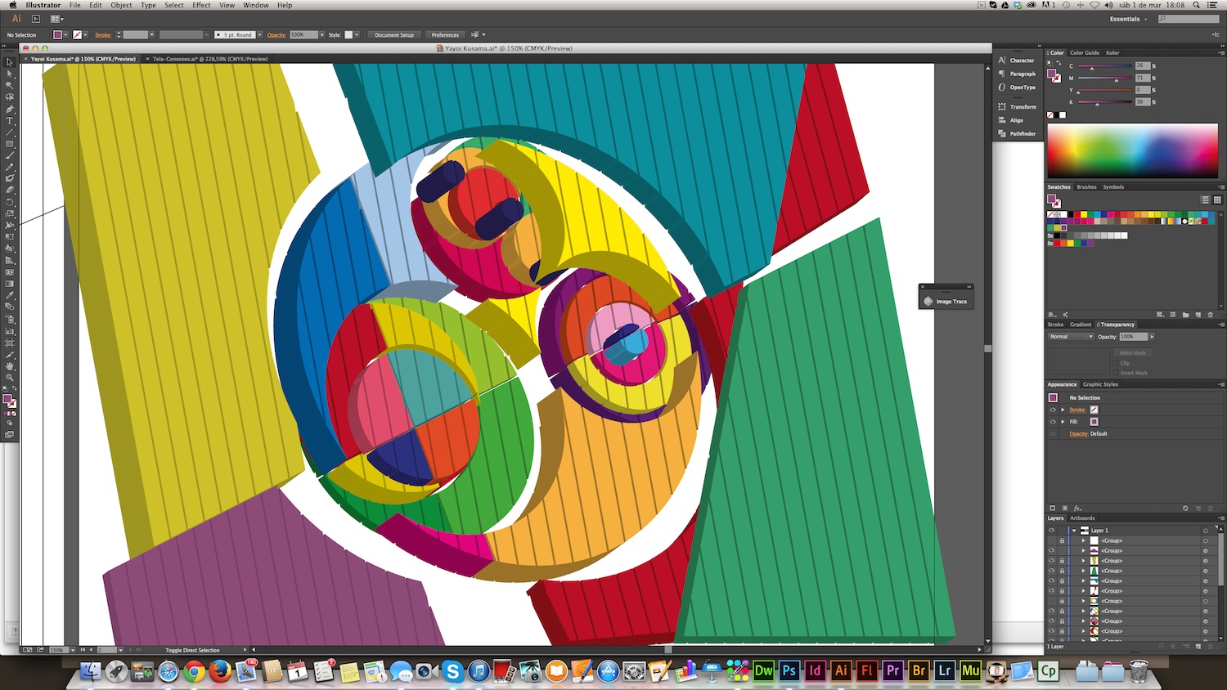This screenshot has width=1227, height=690.
Task: Toggle Stroke visibility in Appearance panel
Action: point(1053,410)
